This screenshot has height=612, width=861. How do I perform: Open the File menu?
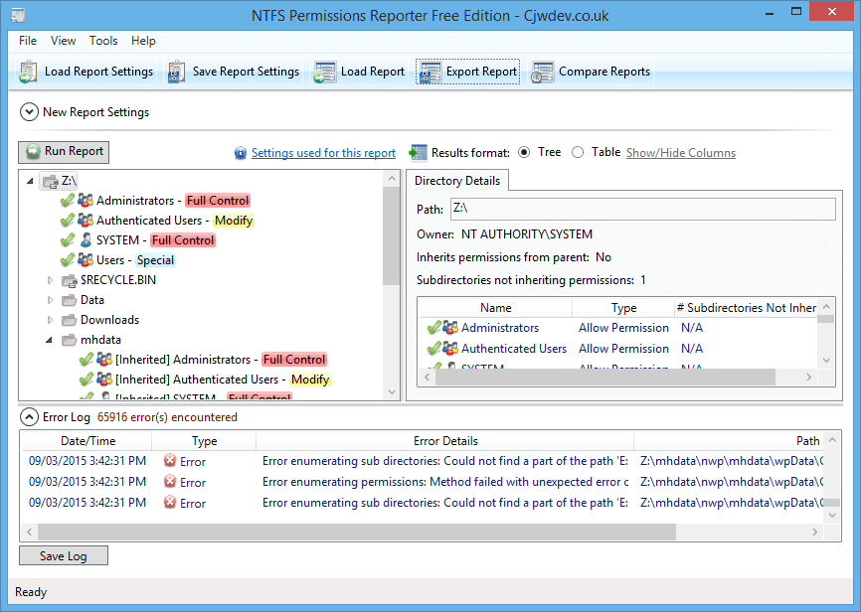pyautogui.click(x=28, y=41)
